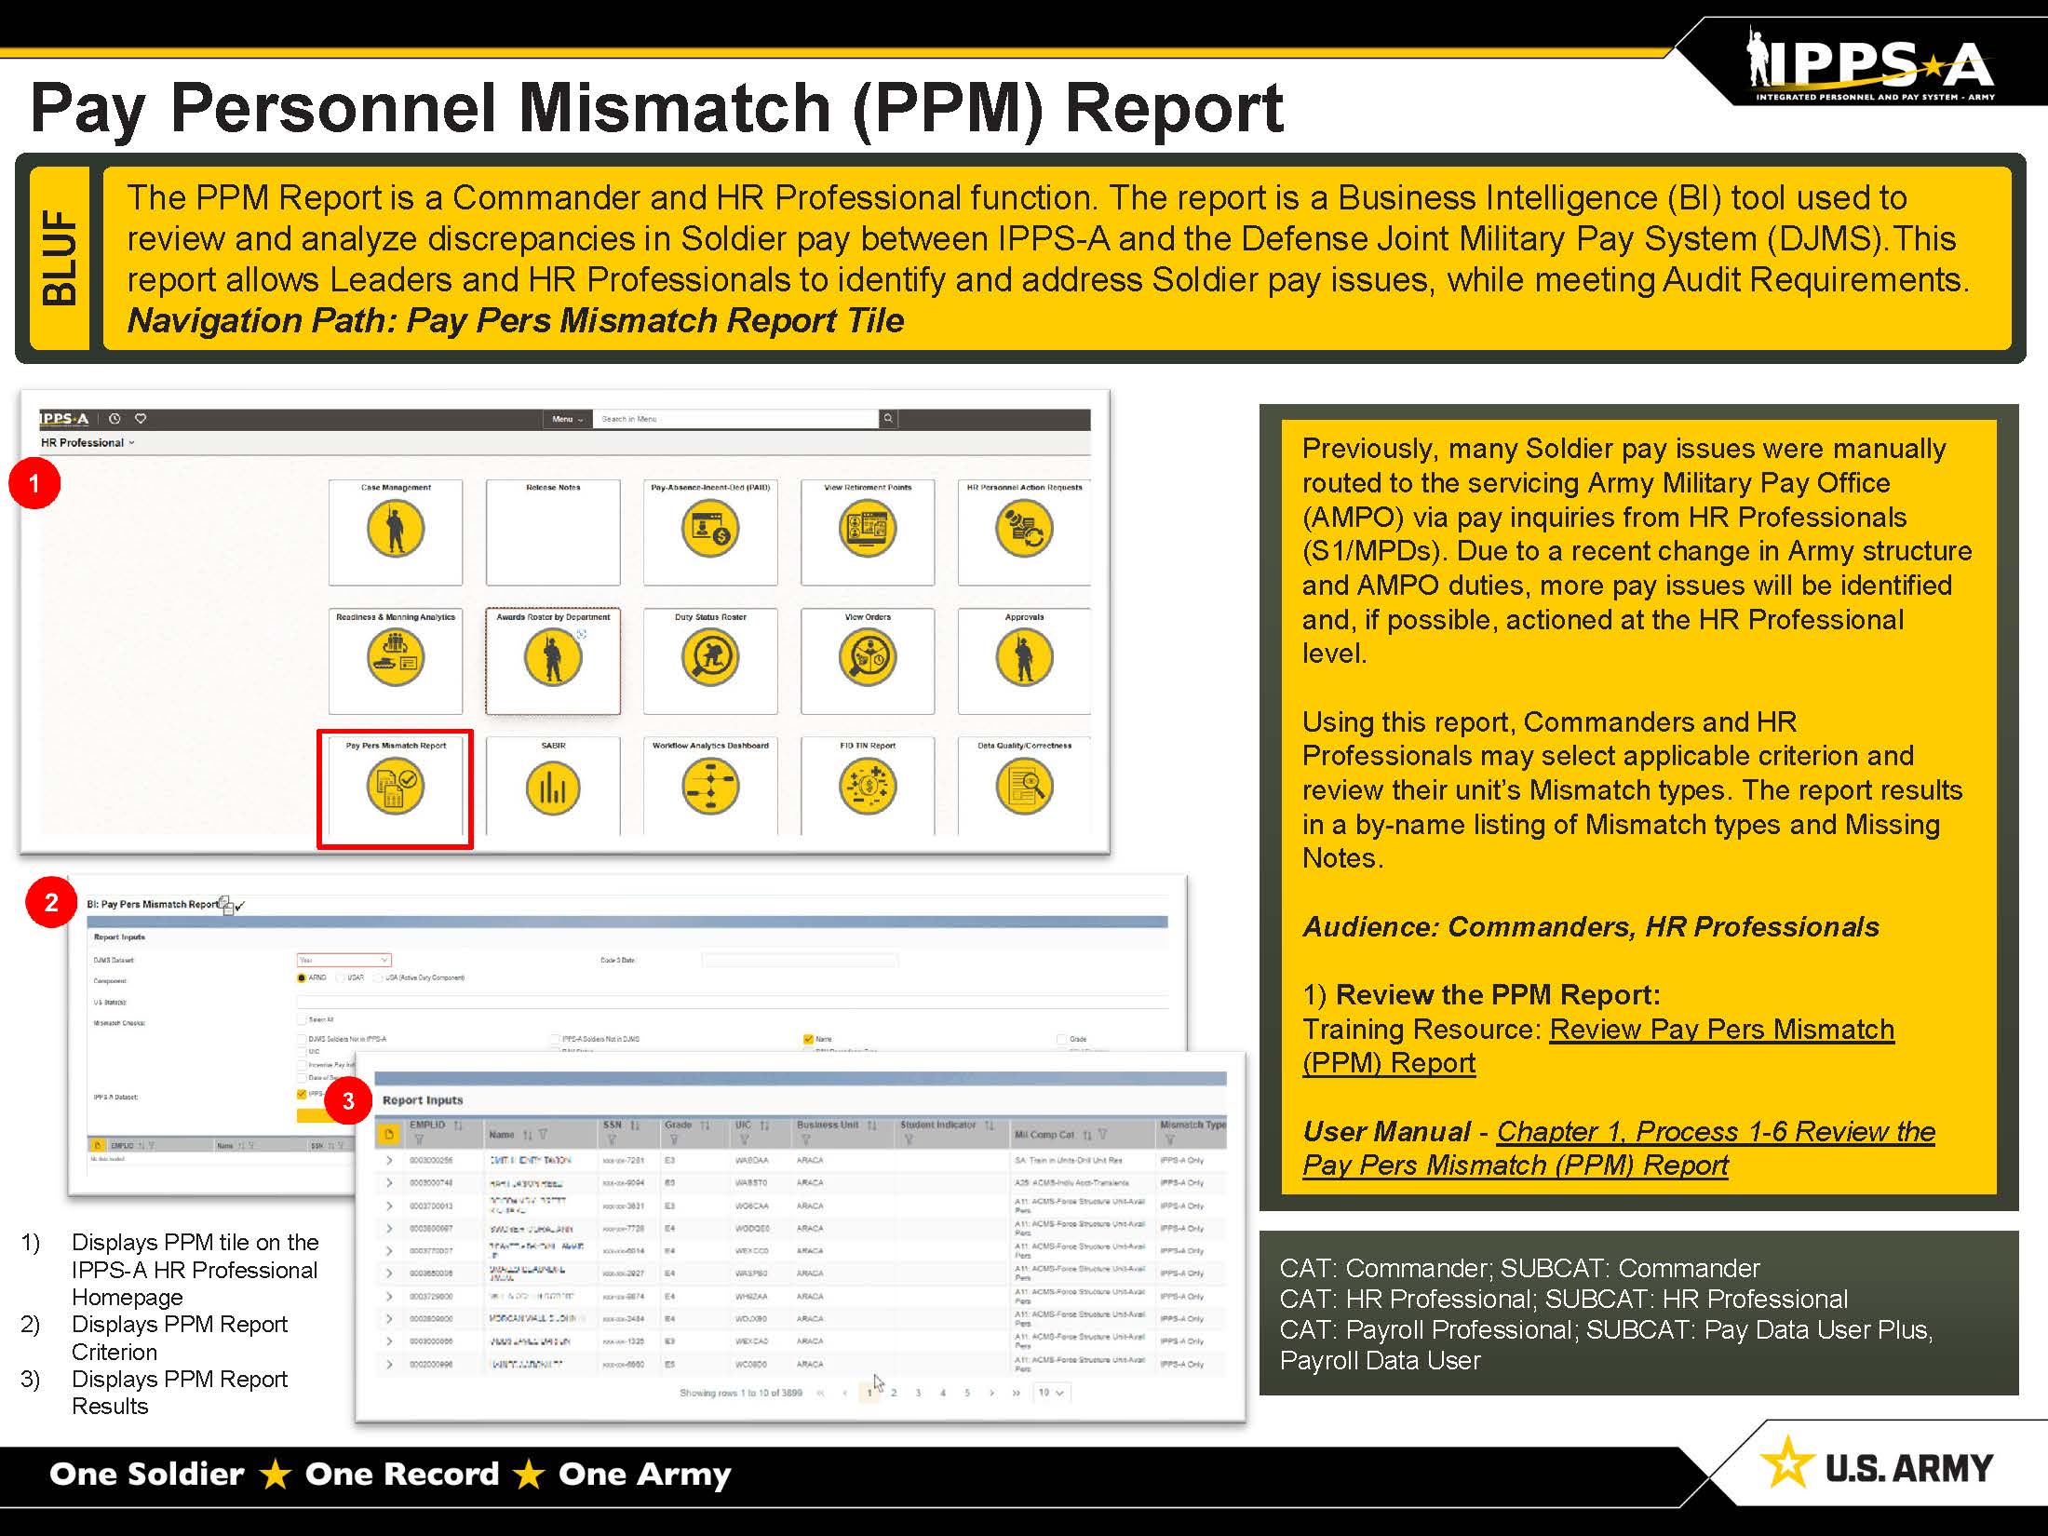Screen dimensions: 2048x1536
Task: Check the Select All mismatch checkbox
Action: click(x=302, y=1020)
